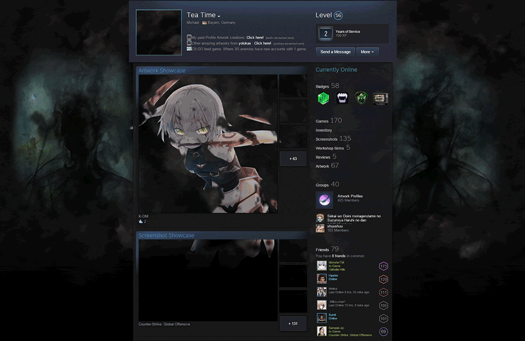The image size is (525, 341).
Task: Open the yolokas profile link
Action: click(245, 43)
